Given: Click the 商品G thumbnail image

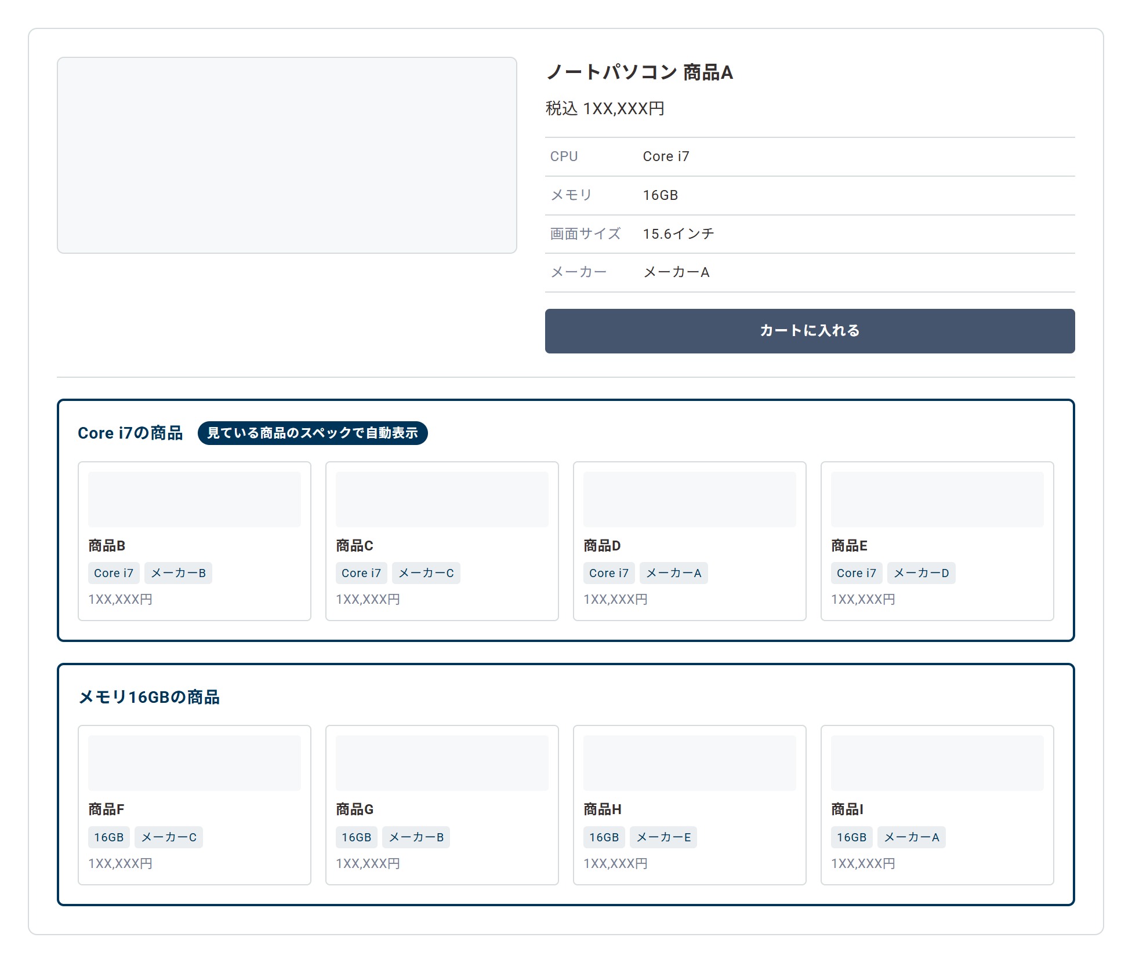Looking at the screenshot, I should click(442, 763).
